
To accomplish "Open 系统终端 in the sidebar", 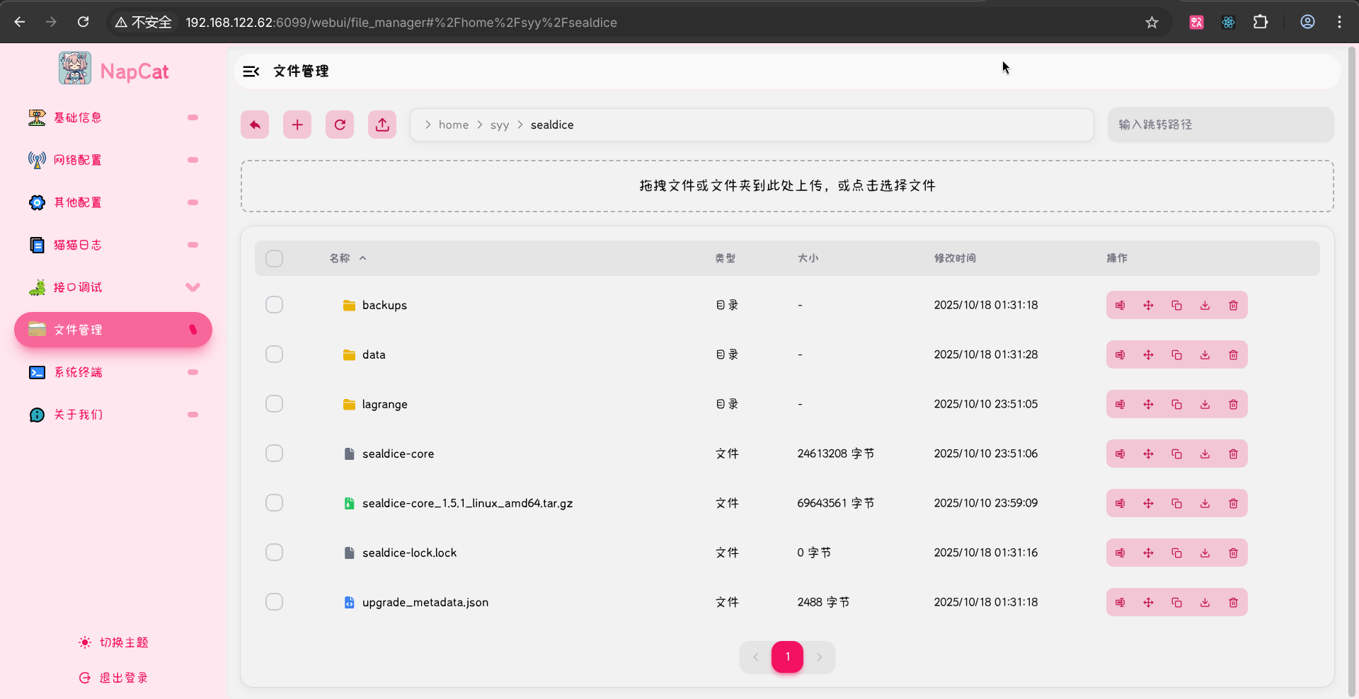I will point(78,372).
